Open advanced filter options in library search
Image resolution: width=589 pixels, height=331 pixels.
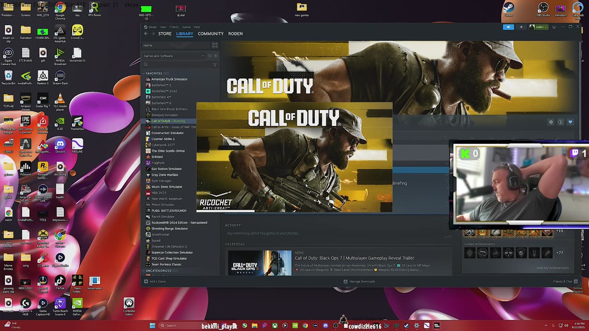[214, 65]
